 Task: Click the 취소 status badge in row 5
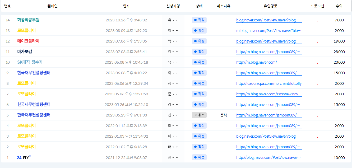(x=199, y=115)
